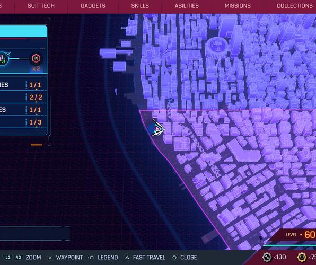
Task: Click the cyan district panel header
Action: (x=23, y=31)
